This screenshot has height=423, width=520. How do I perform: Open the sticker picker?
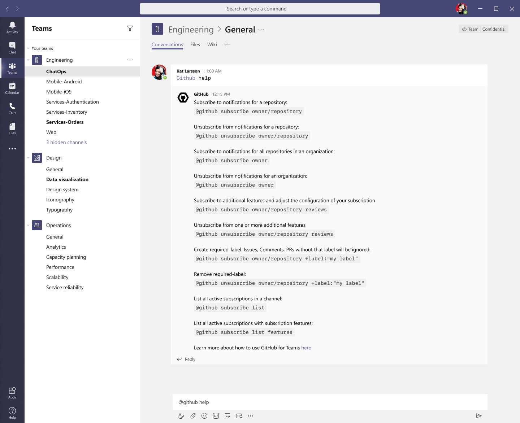[x=227, y=416]
